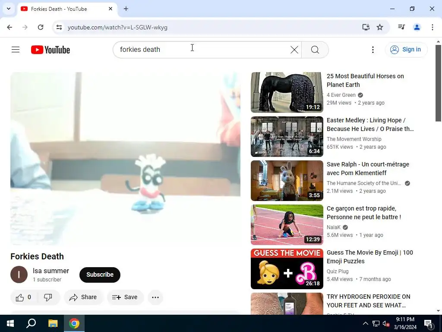442x332 pixels.
Task: Click the Sign in button
Action: [406, 49]
